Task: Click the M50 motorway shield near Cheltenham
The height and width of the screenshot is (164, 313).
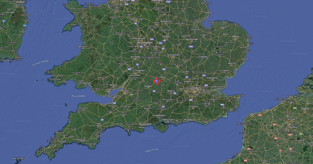Action: (x=129, y=69)
